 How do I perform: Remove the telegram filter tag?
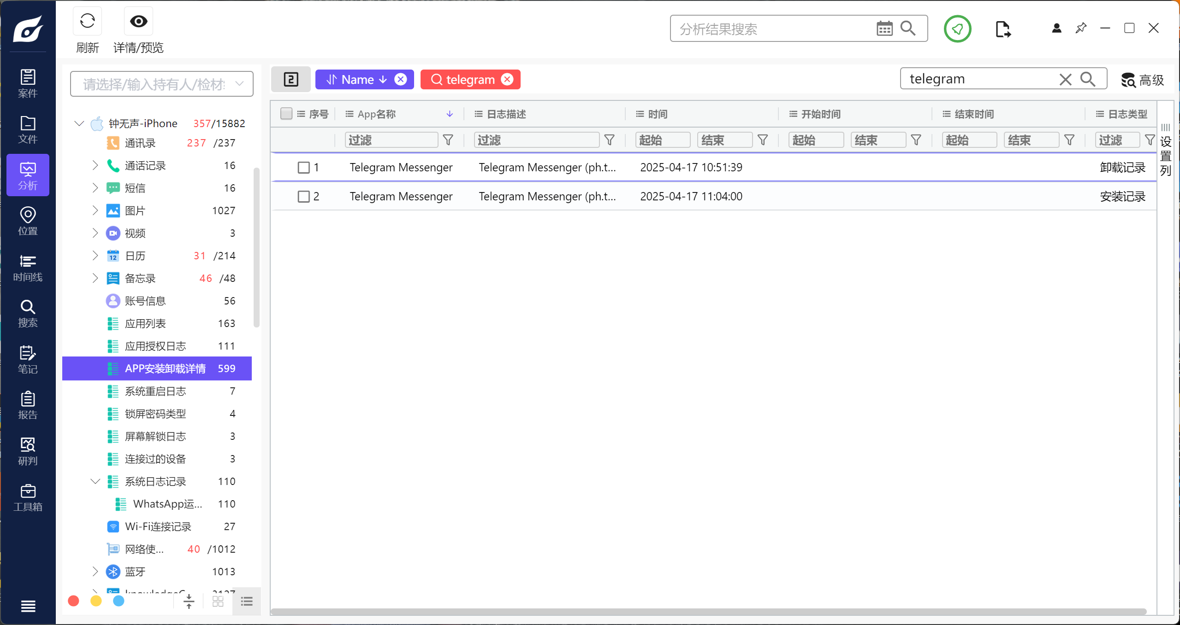(507, 79)
